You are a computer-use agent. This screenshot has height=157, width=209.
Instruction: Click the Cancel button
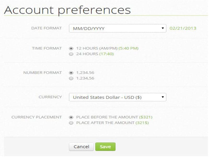pos(81,147)
